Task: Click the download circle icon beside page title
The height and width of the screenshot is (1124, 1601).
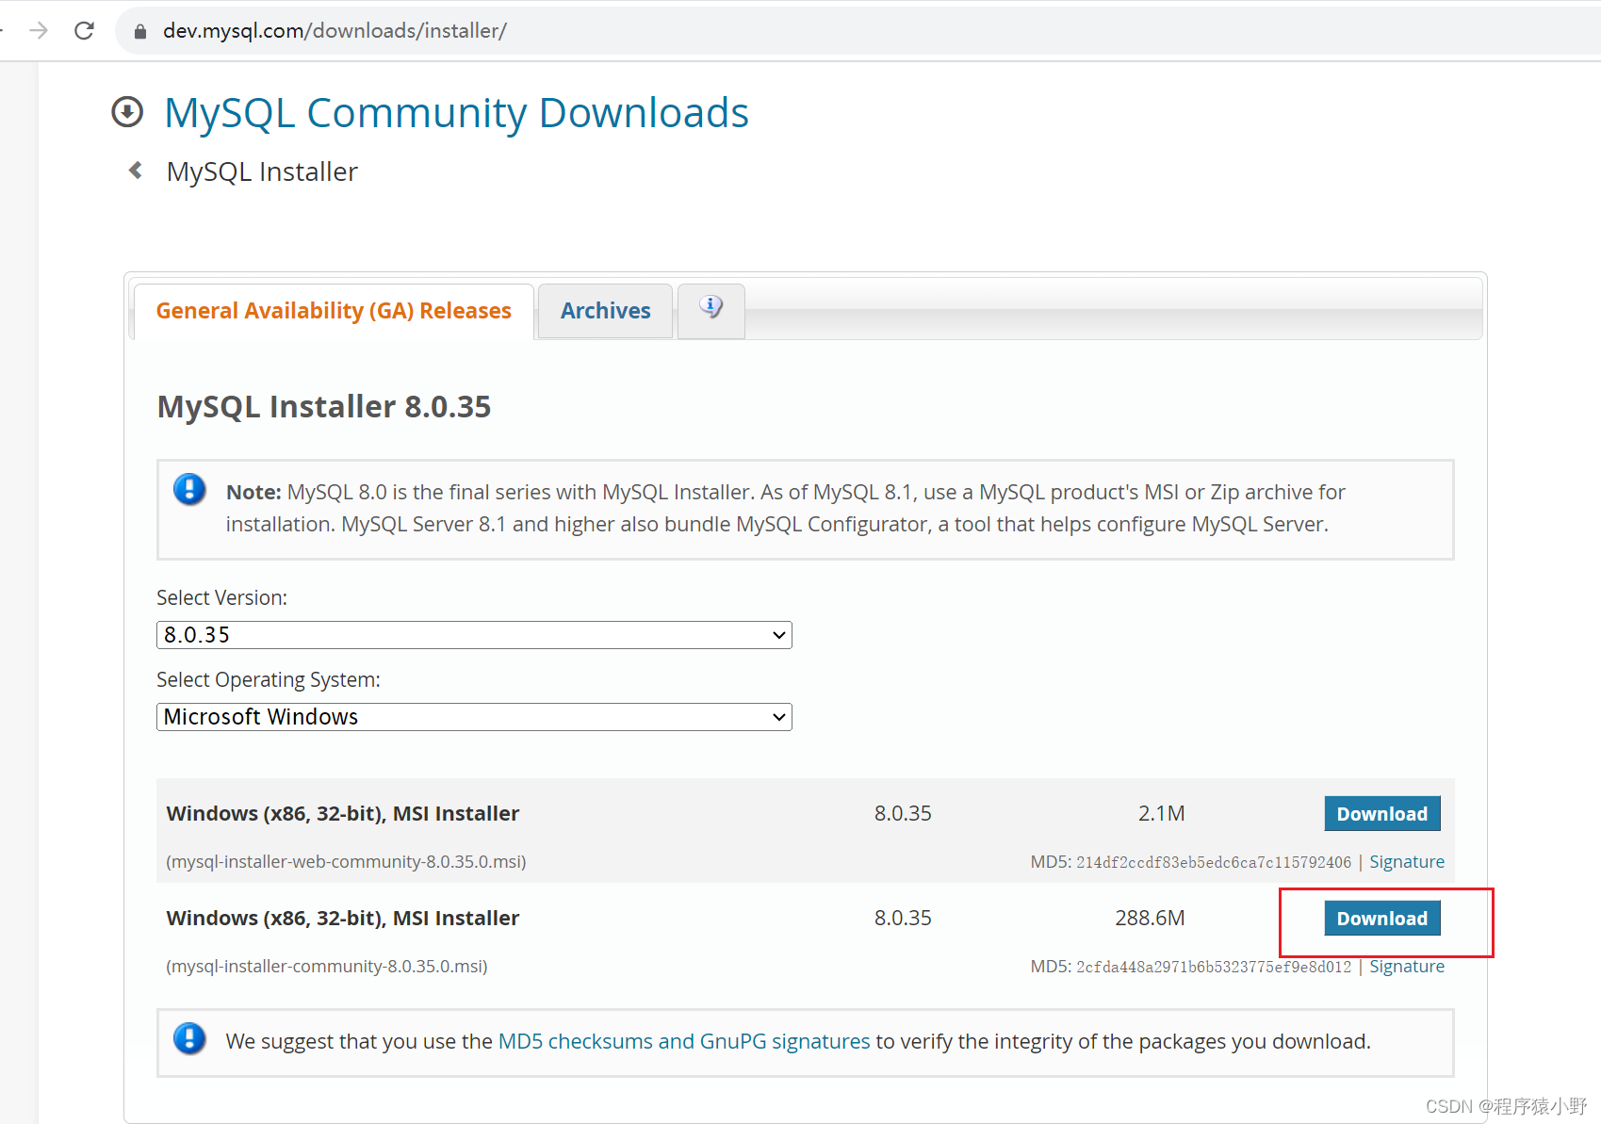Action: point(127,112)
